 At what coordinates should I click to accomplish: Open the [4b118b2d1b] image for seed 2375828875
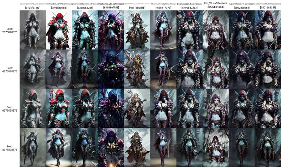(137, 30)
